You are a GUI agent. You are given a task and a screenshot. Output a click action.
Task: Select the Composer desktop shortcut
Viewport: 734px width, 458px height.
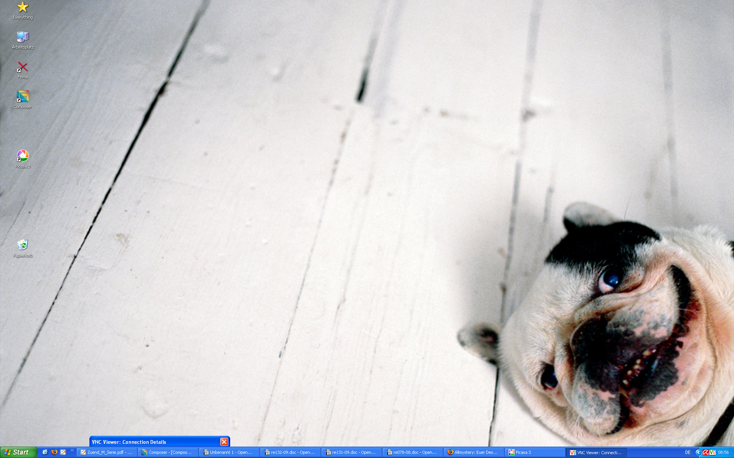point(23,100)
